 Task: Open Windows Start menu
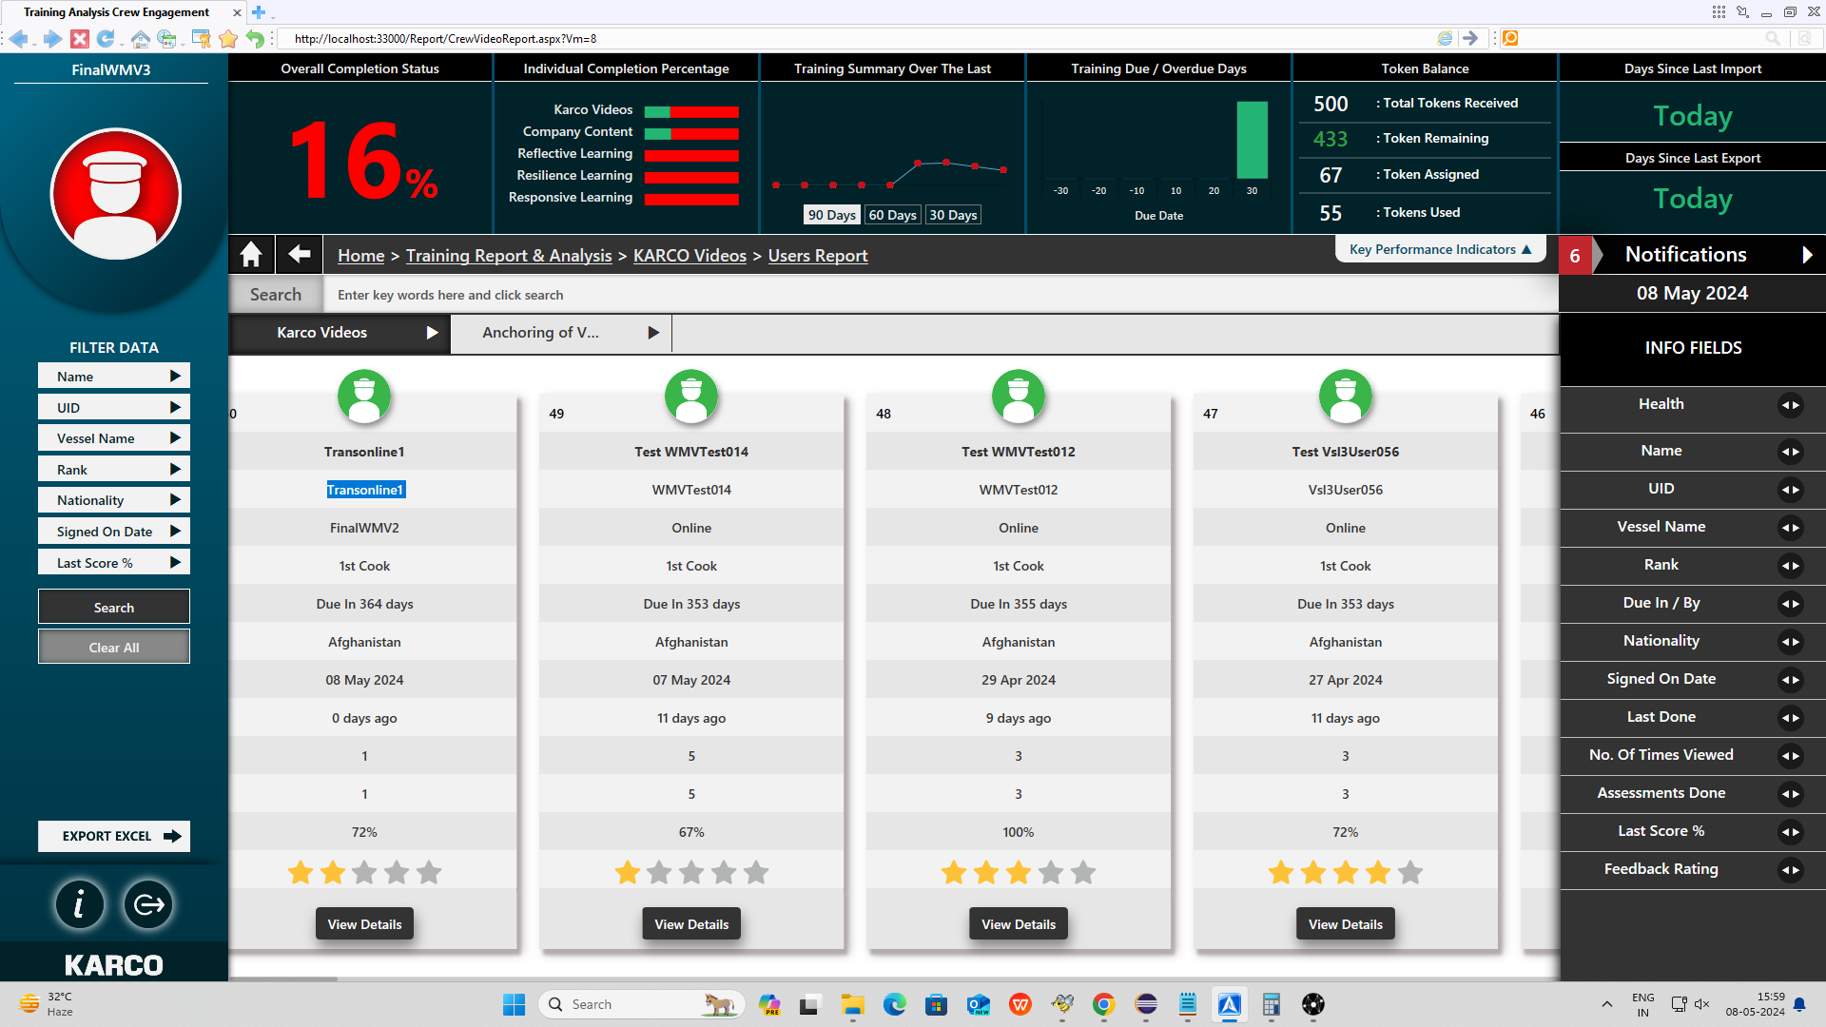point(514,1004)
